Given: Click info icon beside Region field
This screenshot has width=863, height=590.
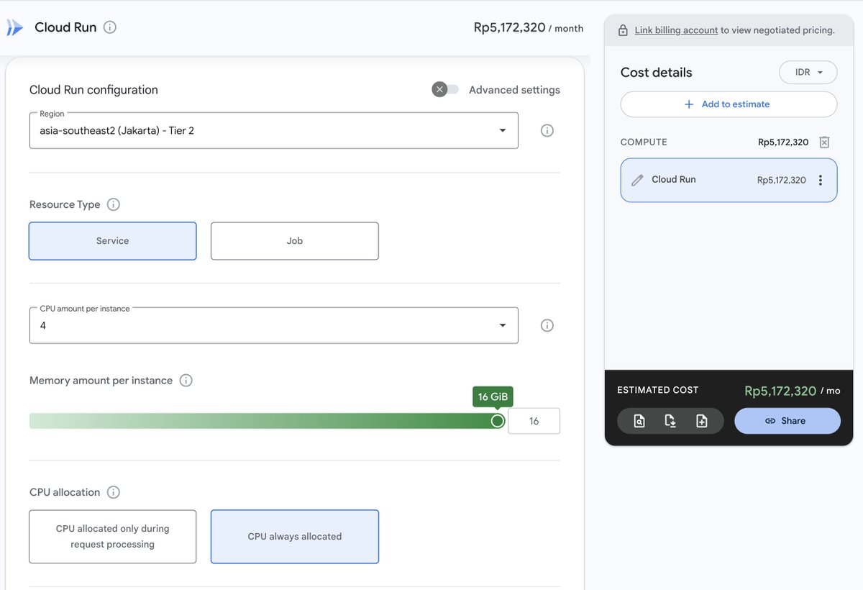Looking at the screenshot, I should [547, 130].
